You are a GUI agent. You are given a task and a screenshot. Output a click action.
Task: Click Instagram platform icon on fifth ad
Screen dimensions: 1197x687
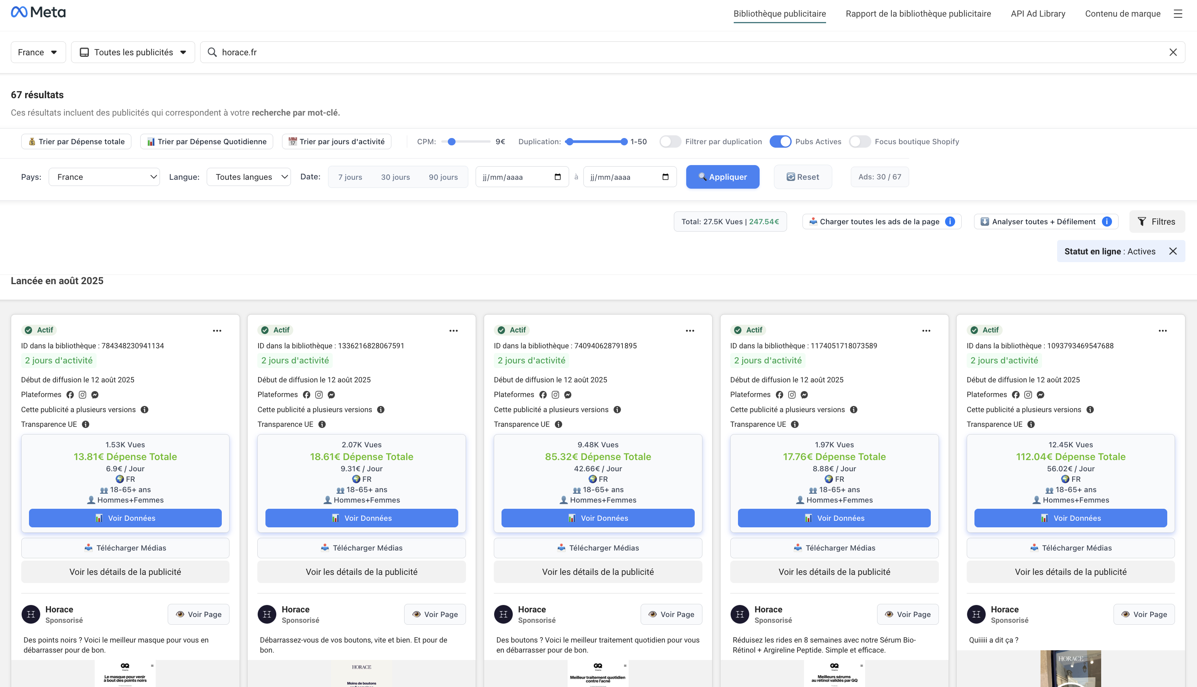[1028, 395]
